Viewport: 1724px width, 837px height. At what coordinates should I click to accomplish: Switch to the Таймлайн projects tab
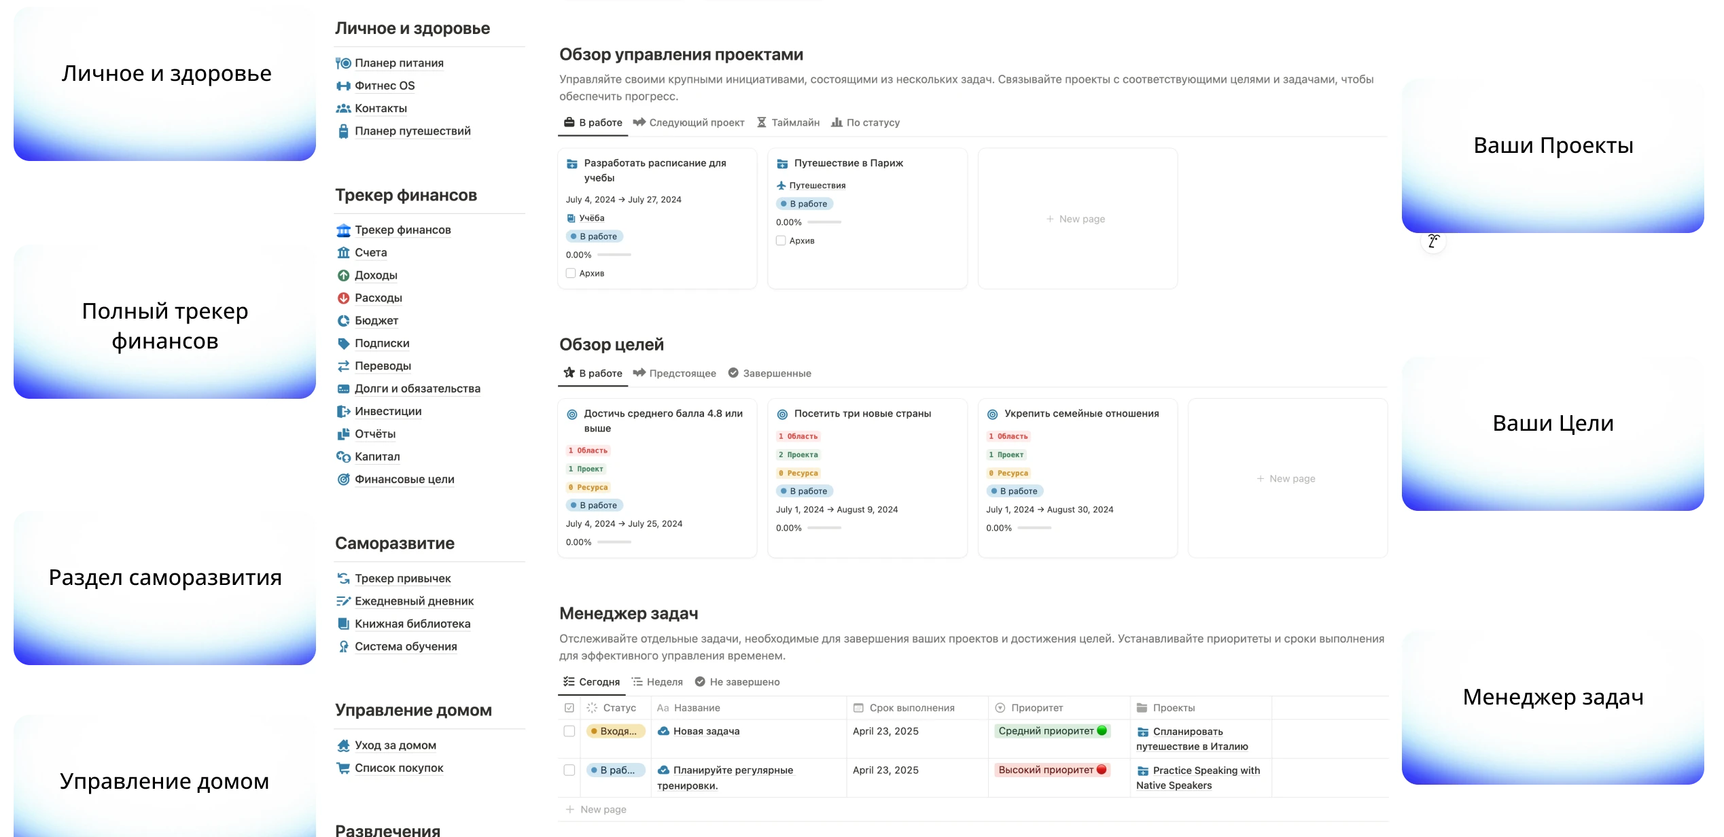point(788,122)
